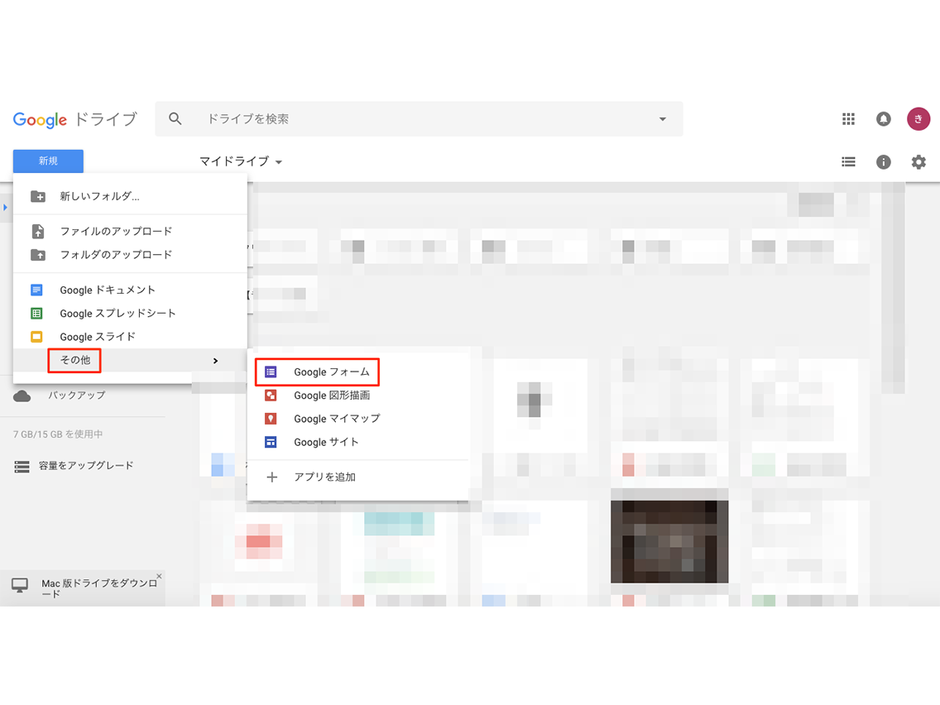The image size is (940, 705).
Task: Select 新しいフォルダ... menu item
Action: pos(130,196)
